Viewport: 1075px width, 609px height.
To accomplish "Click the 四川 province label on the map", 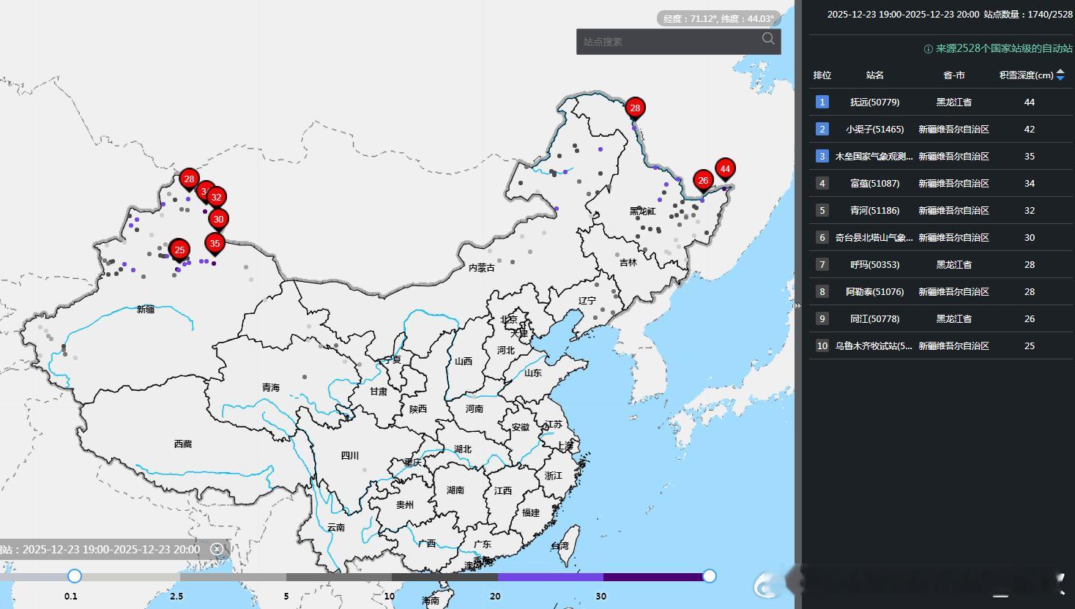I will (350, 456).
